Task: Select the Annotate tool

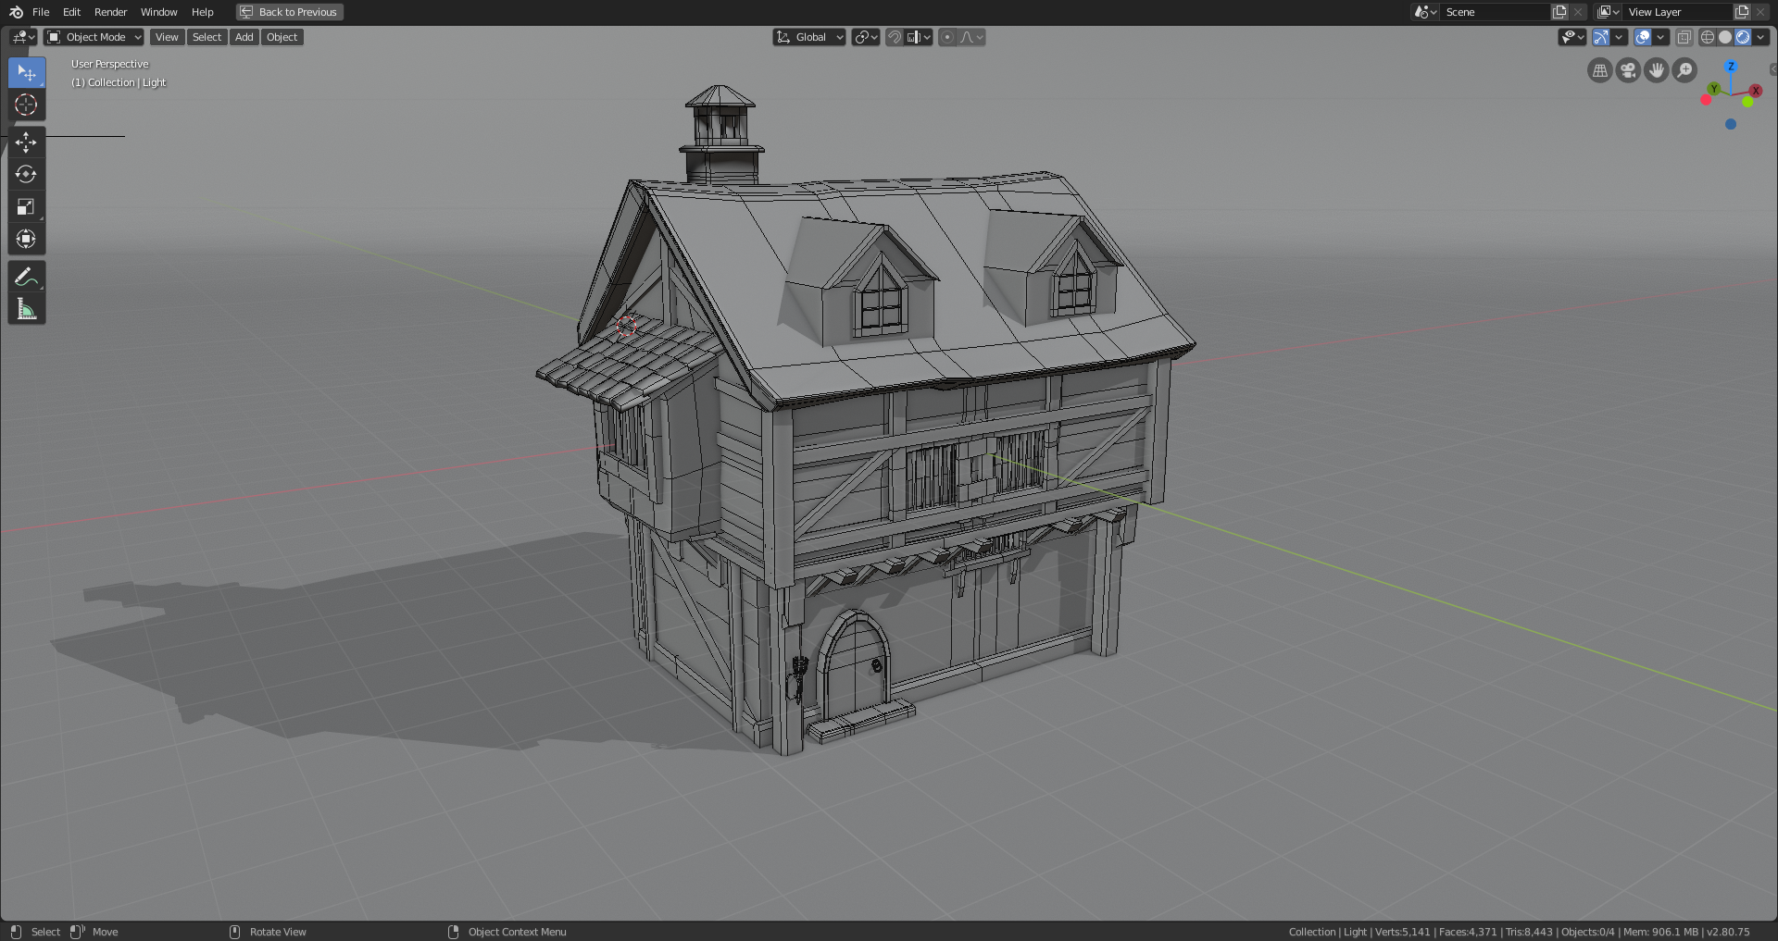Action: 26,275
